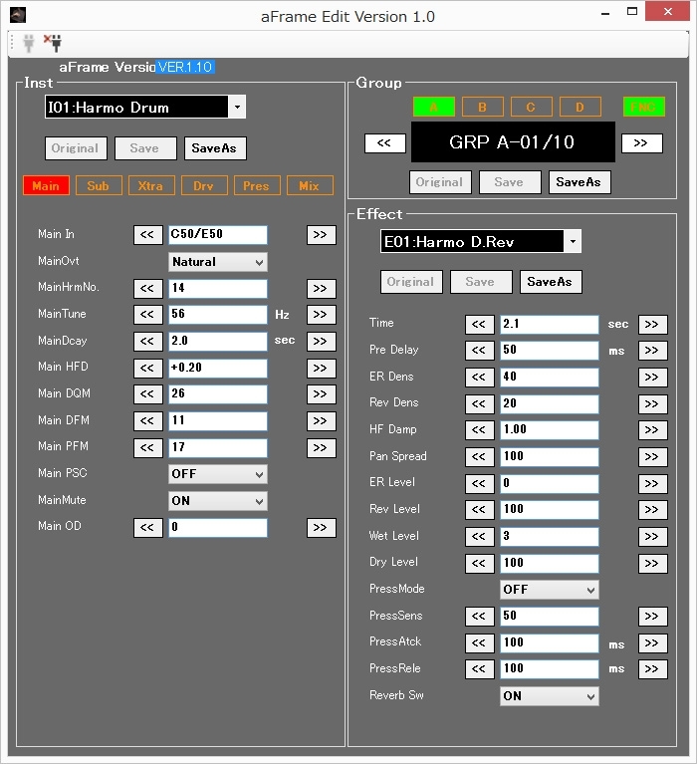
Task: Switch to the Sub tab
Action: [99, 185]
